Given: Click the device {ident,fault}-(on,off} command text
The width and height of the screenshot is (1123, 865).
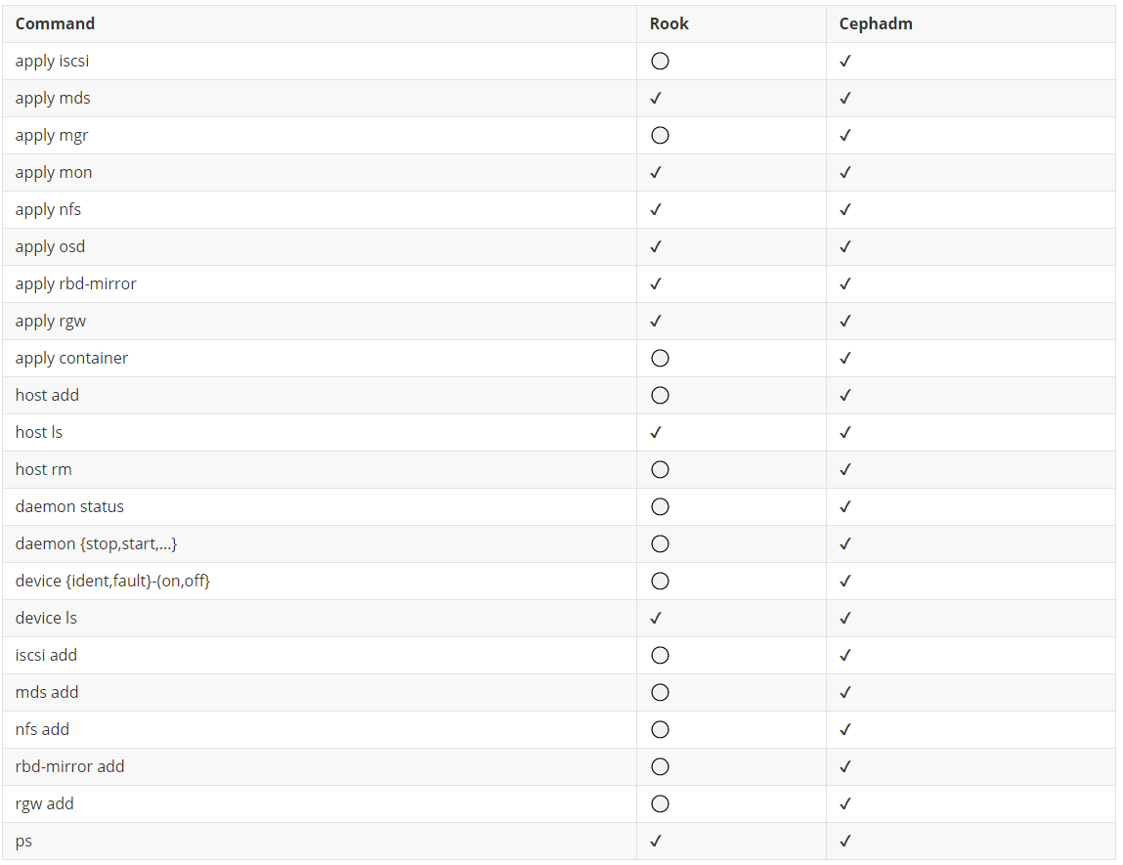Looking at the screenshot, I should 112,581.
